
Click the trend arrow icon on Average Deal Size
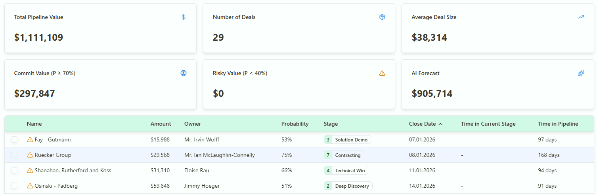(581, 17)
